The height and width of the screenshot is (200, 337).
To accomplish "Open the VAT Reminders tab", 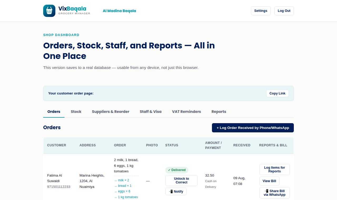I will pos(186,112).
